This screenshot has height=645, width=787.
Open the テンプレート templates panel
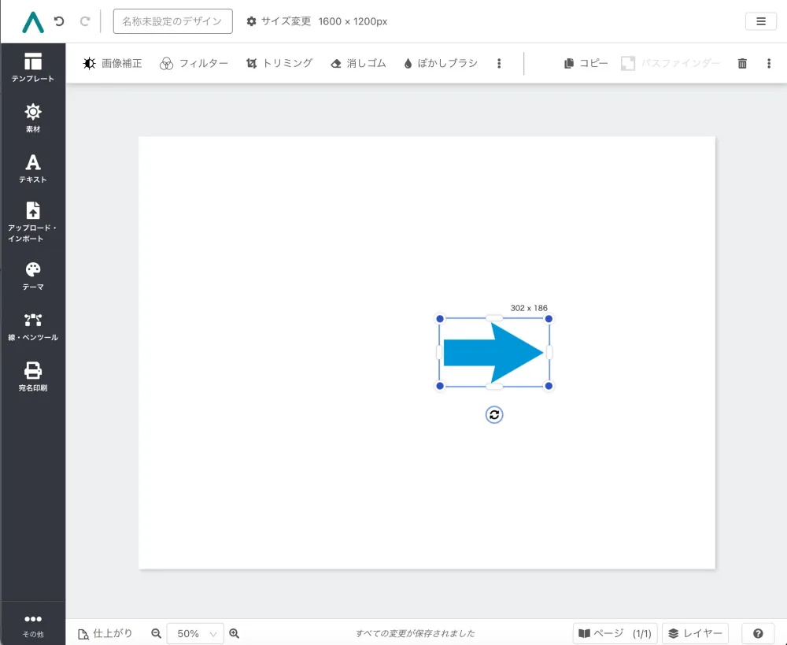coord(32,66)
